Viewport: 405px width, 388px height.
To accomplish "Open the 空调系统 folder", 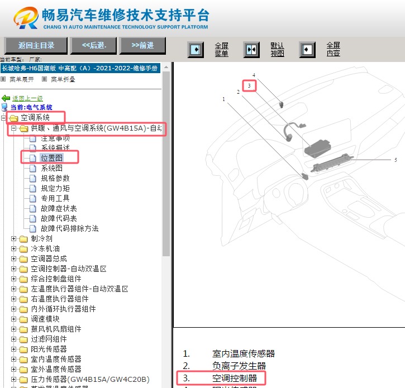I will click(35, 118).
